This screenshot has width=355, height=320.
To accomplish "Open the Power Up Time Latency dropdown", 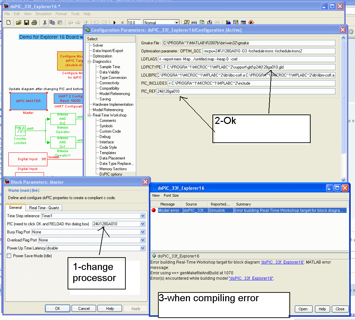I will click(x=143, y=248).
